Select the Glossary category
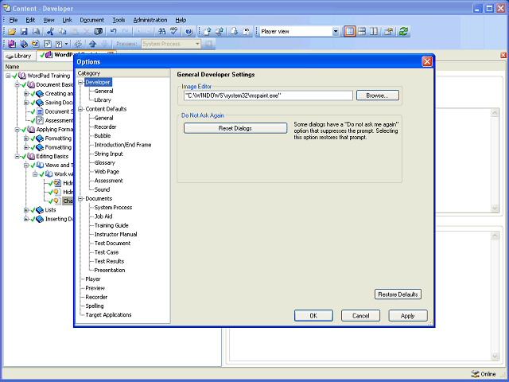This screenshot has width=509, height=382. (104, 162)
